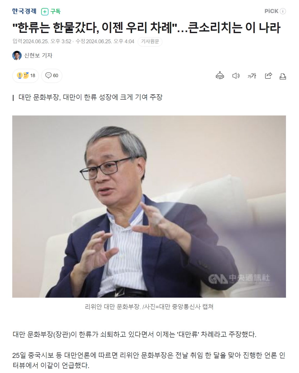Click the reporter's profile avatar
Screen dimensions: 299x373
click(x=17, y=56)
